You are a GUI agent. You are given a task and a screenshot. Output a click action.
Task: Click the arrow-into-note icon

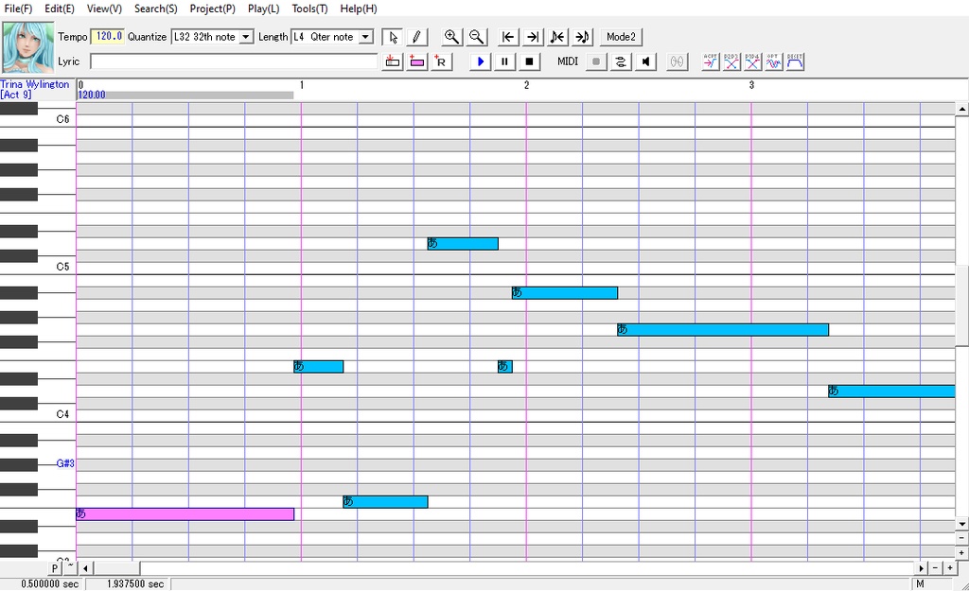pyautogui.click(x=582, y=37)
